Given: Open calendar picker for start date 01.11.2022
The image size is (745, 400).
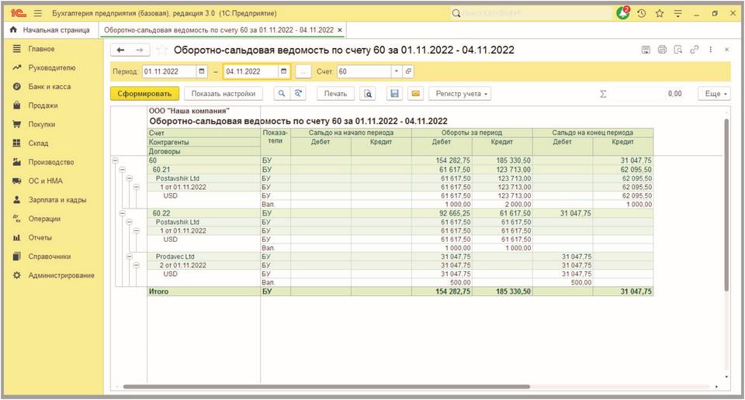Looking at the screenshot, I should 202,71.
